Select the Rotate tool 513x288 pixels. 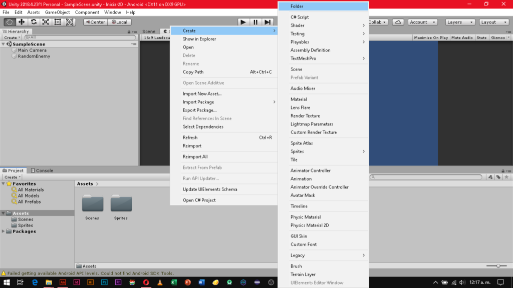pos(34,22)
